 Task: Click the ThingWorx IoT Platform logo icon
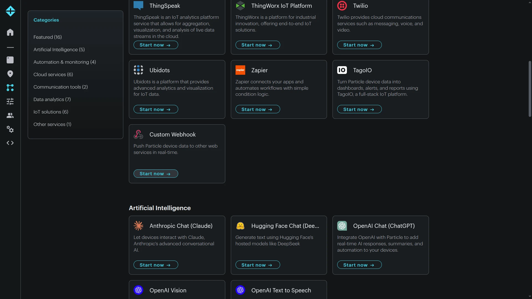coord(240,6)
